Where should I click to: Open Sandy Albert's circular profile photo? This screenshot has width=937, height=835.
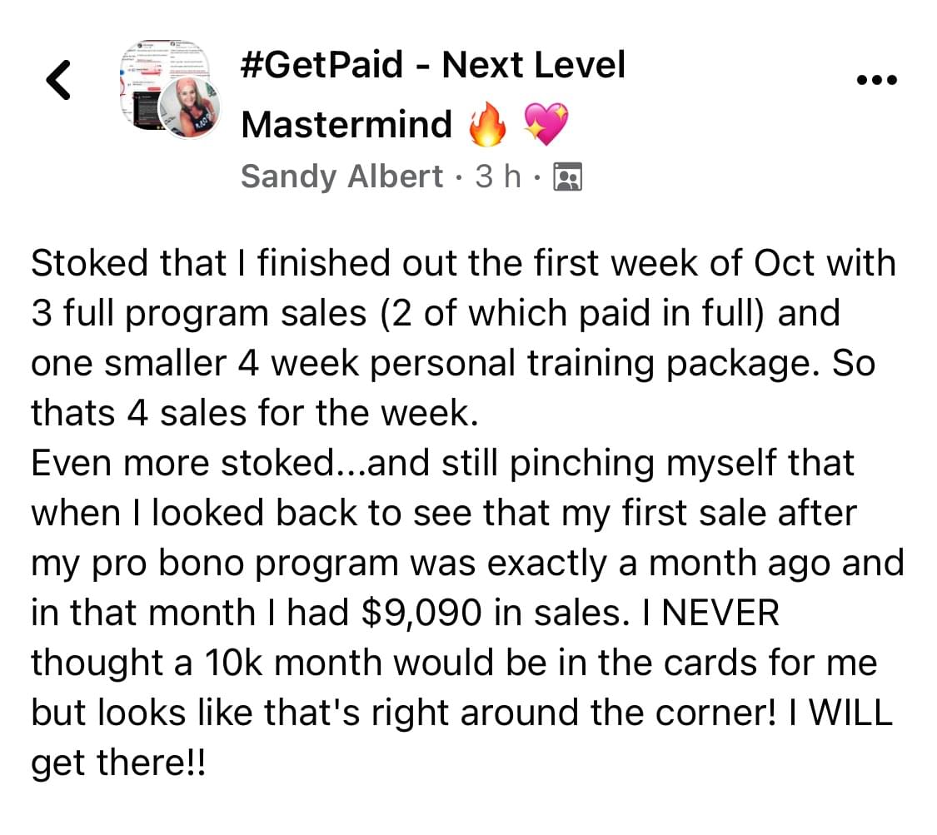click(x=189, y=109)
